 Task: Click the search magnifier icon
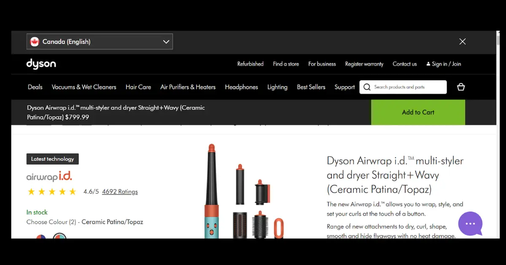click(367, 87)
